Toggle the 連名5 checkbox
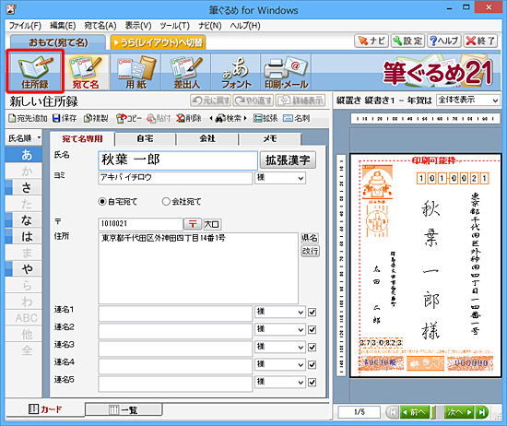 [x=312, y=383]
